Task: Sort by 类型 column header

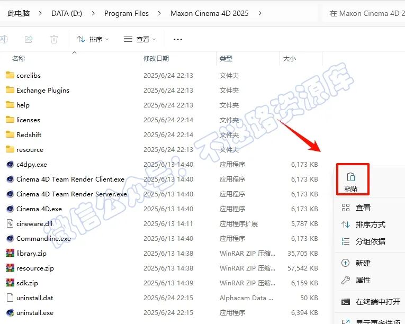Action: click(226, 58)
